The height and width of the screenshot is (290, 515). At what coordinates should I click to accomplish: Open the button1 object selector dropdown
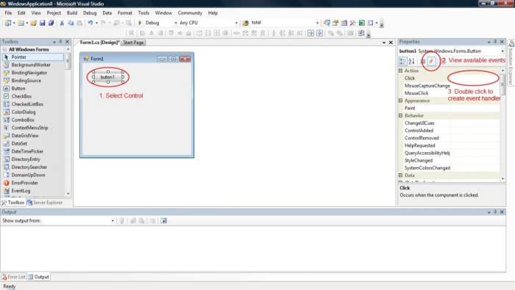[502, 51]
